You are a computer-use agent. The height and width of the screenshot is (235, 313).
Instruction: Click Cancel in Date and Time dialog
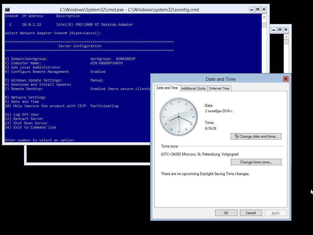[251, 213]
